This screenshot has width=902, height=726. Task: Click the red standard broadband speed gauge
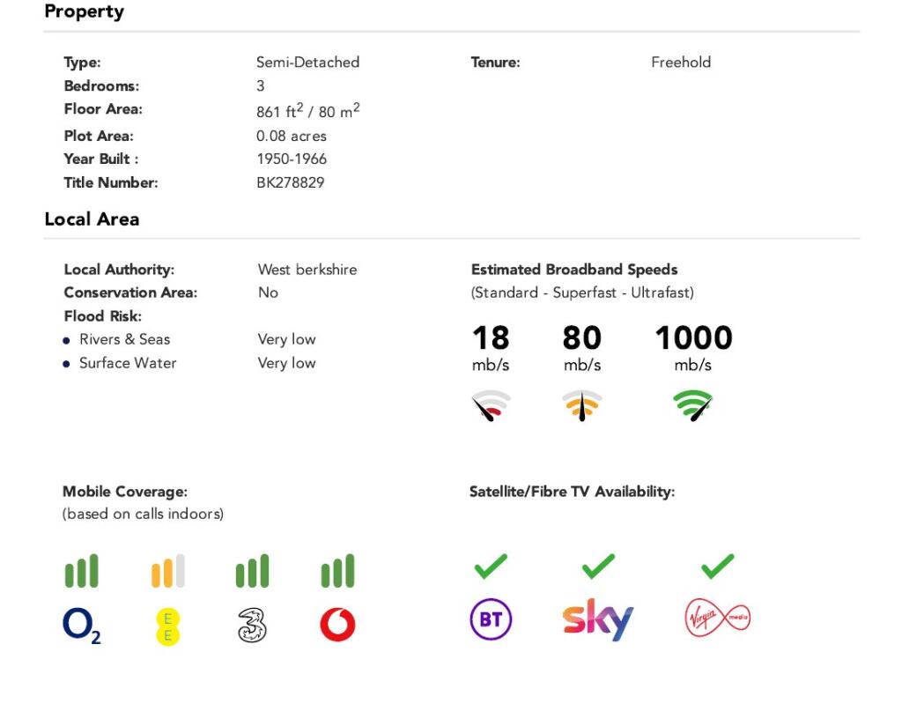coord(491,406)
